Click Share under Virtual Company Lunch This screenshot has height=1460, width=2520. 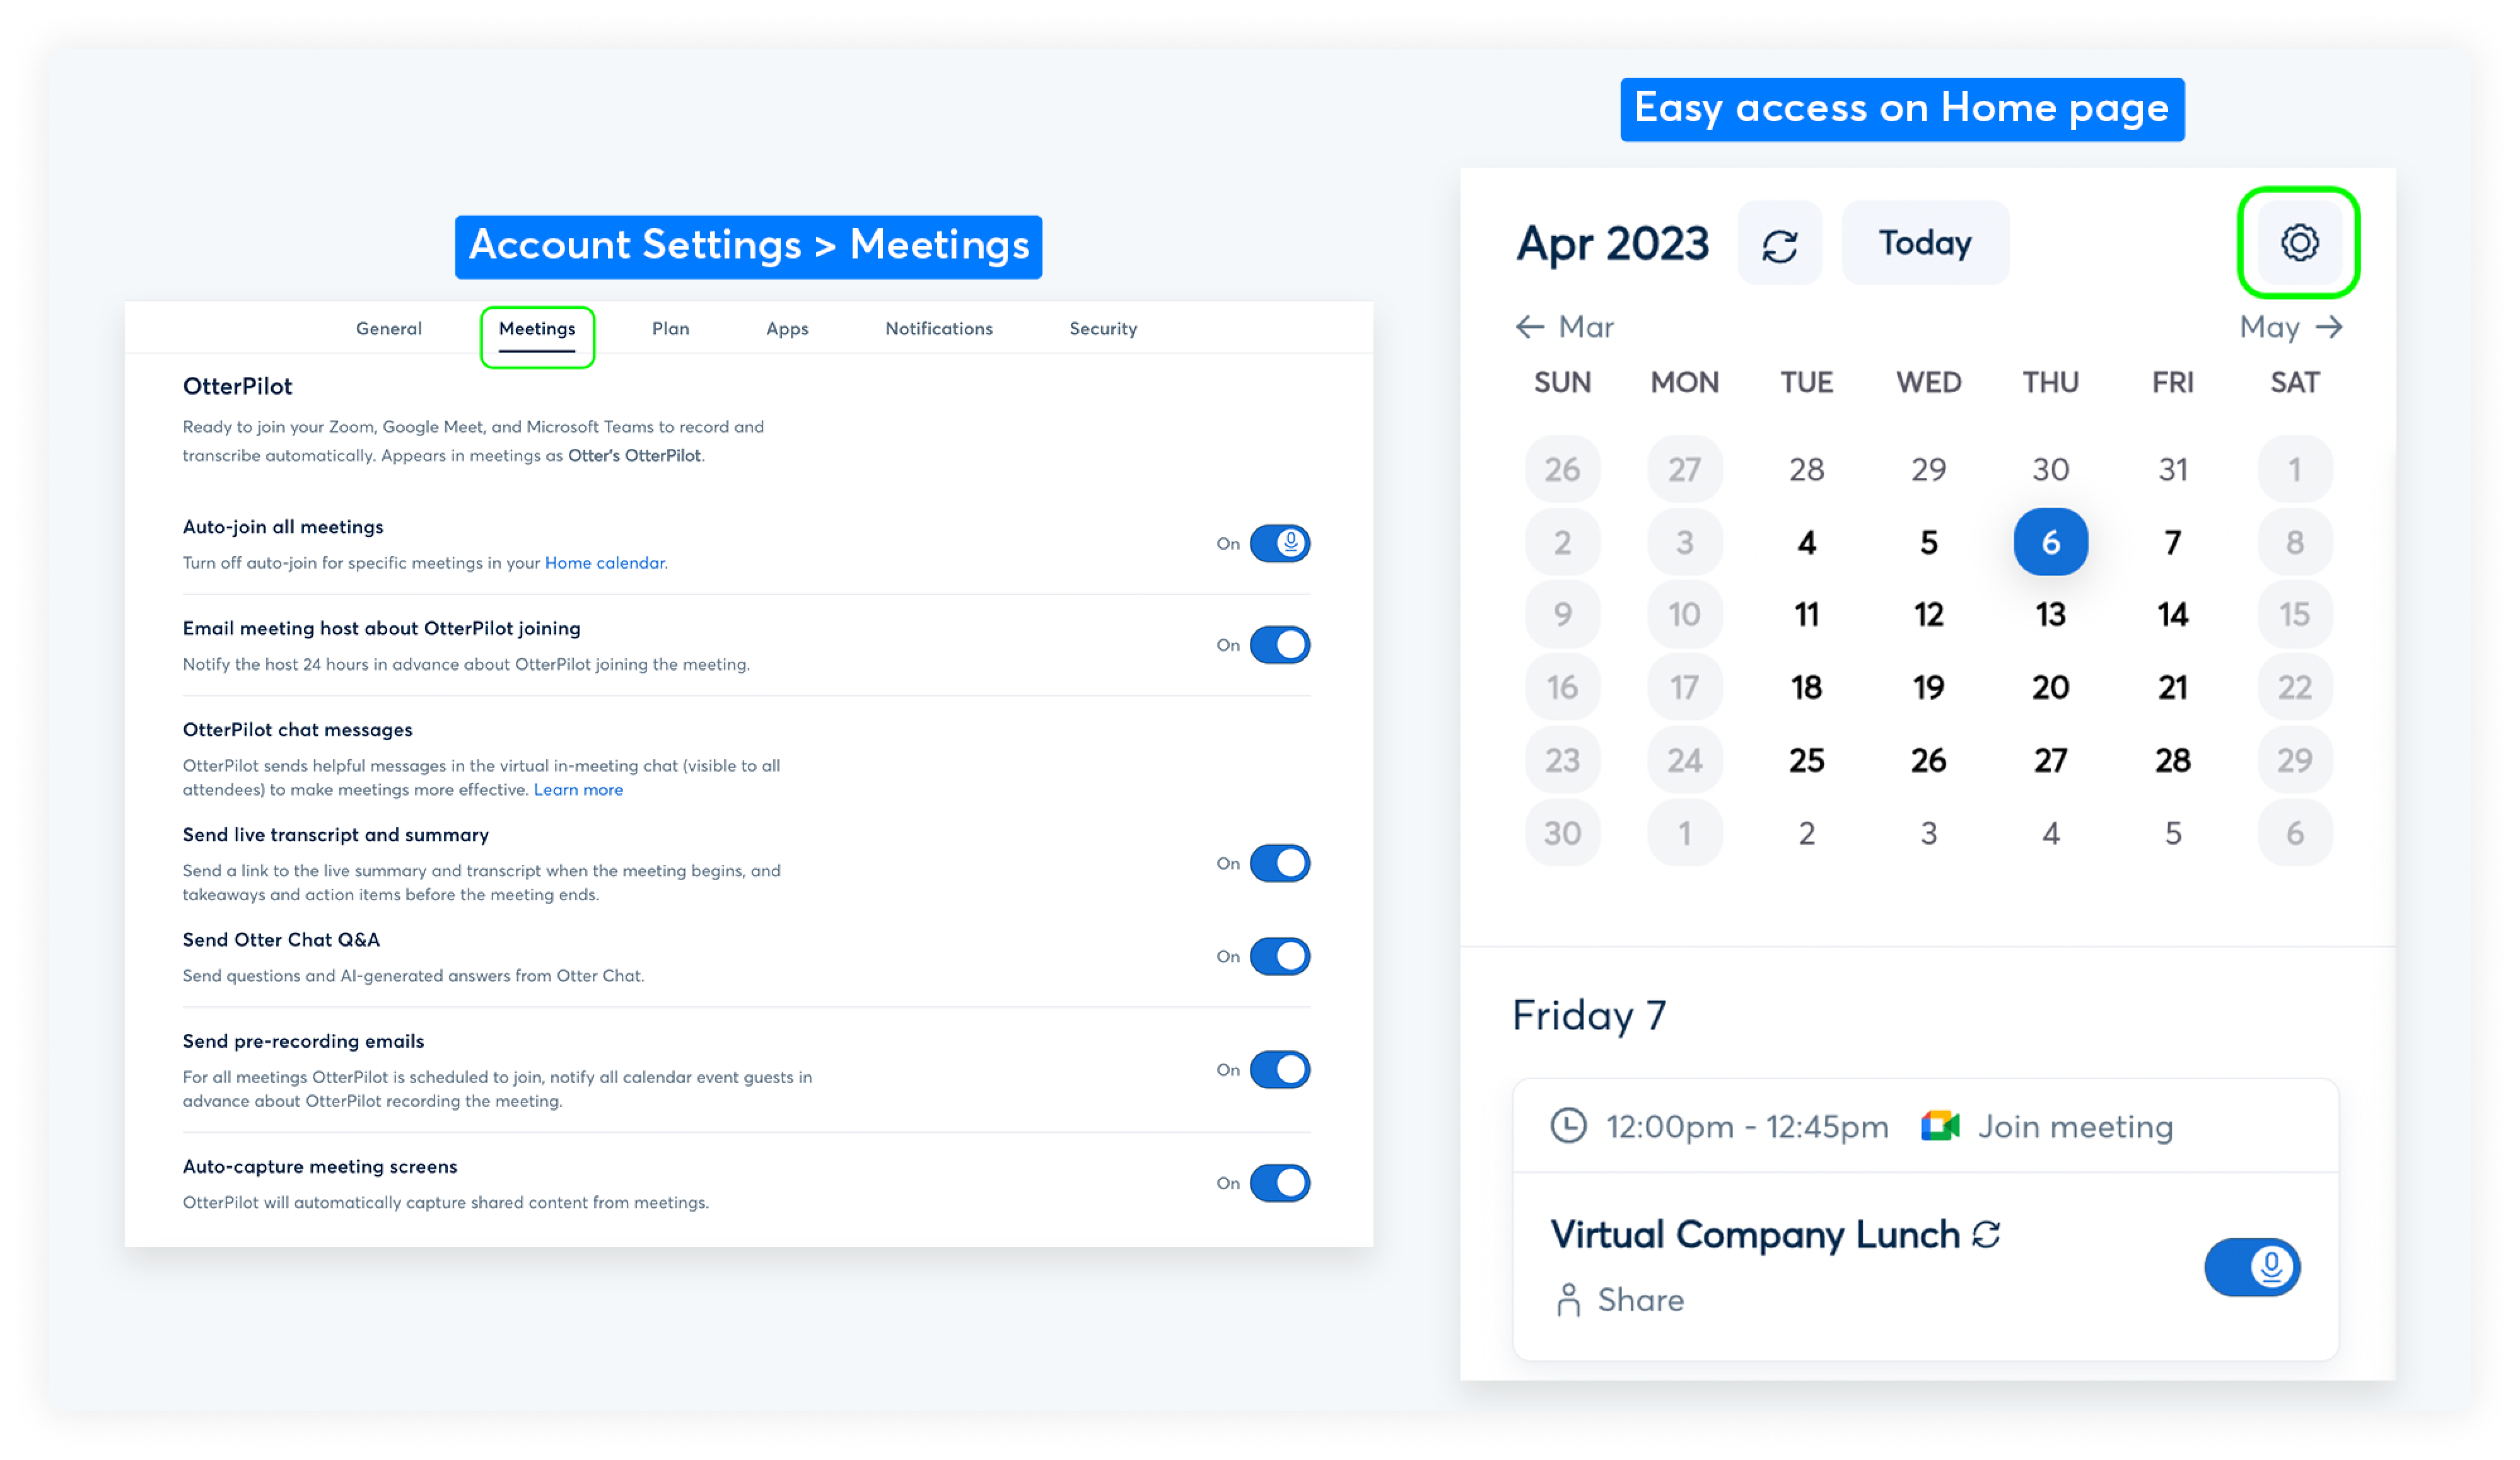pyautogui.click(x=1640, y=1300)
